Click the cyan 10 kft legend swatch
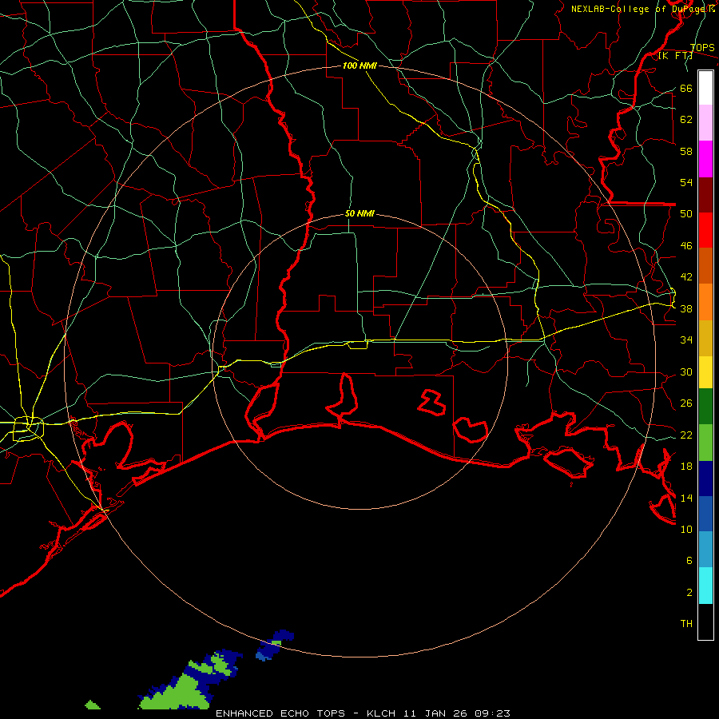The height and width of the screenshot is (719, 719). [x=705, y=586]
